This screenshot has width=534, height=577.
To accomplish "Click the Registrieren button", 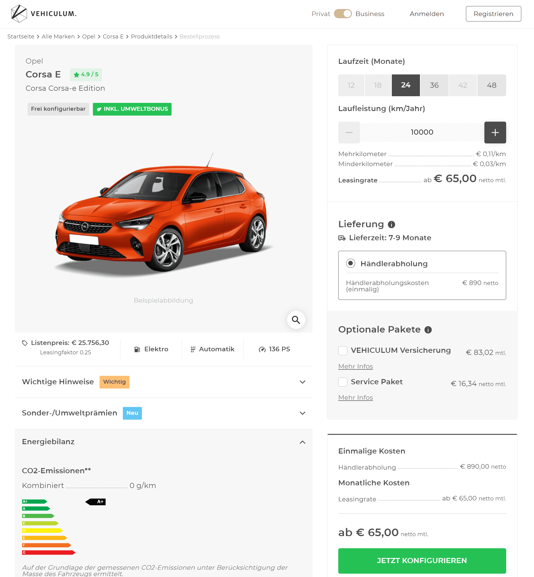I will click(x=493, y=14).
